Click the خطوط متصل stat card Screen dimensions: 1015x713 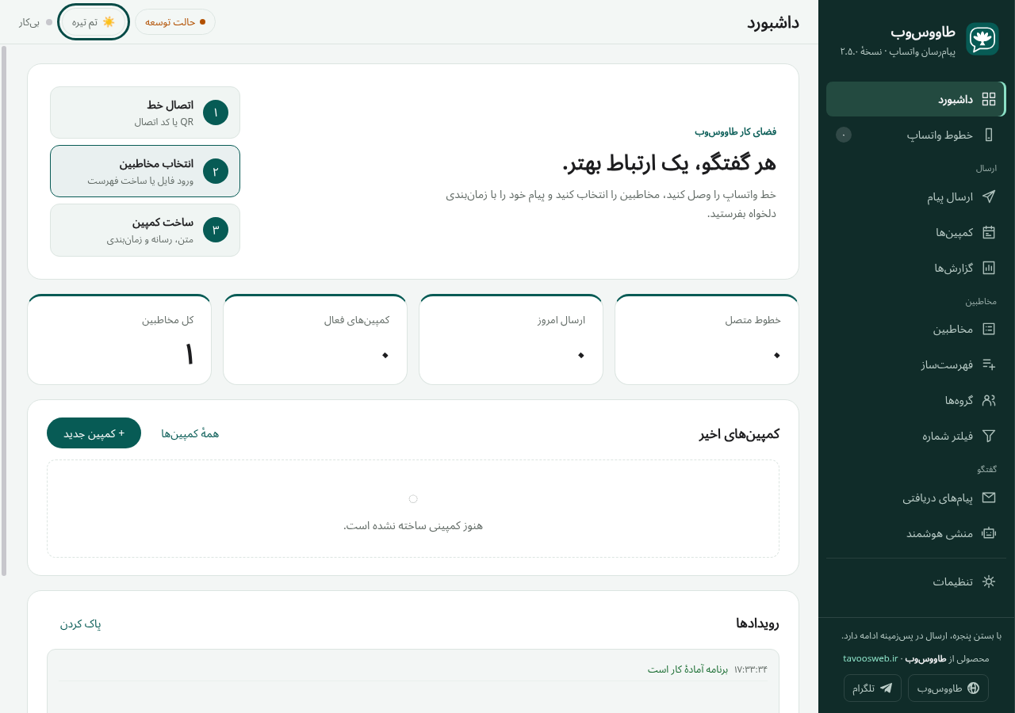[x=707, y=340]
